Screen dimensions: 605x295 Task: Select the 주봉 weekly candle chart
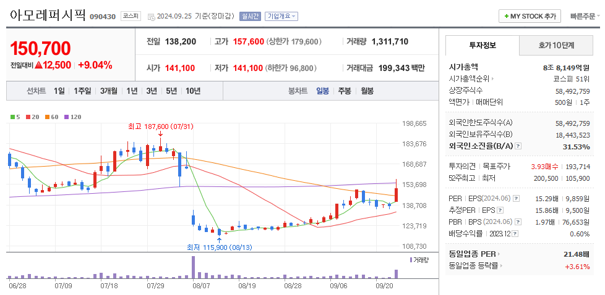click(x=345, y=91)
